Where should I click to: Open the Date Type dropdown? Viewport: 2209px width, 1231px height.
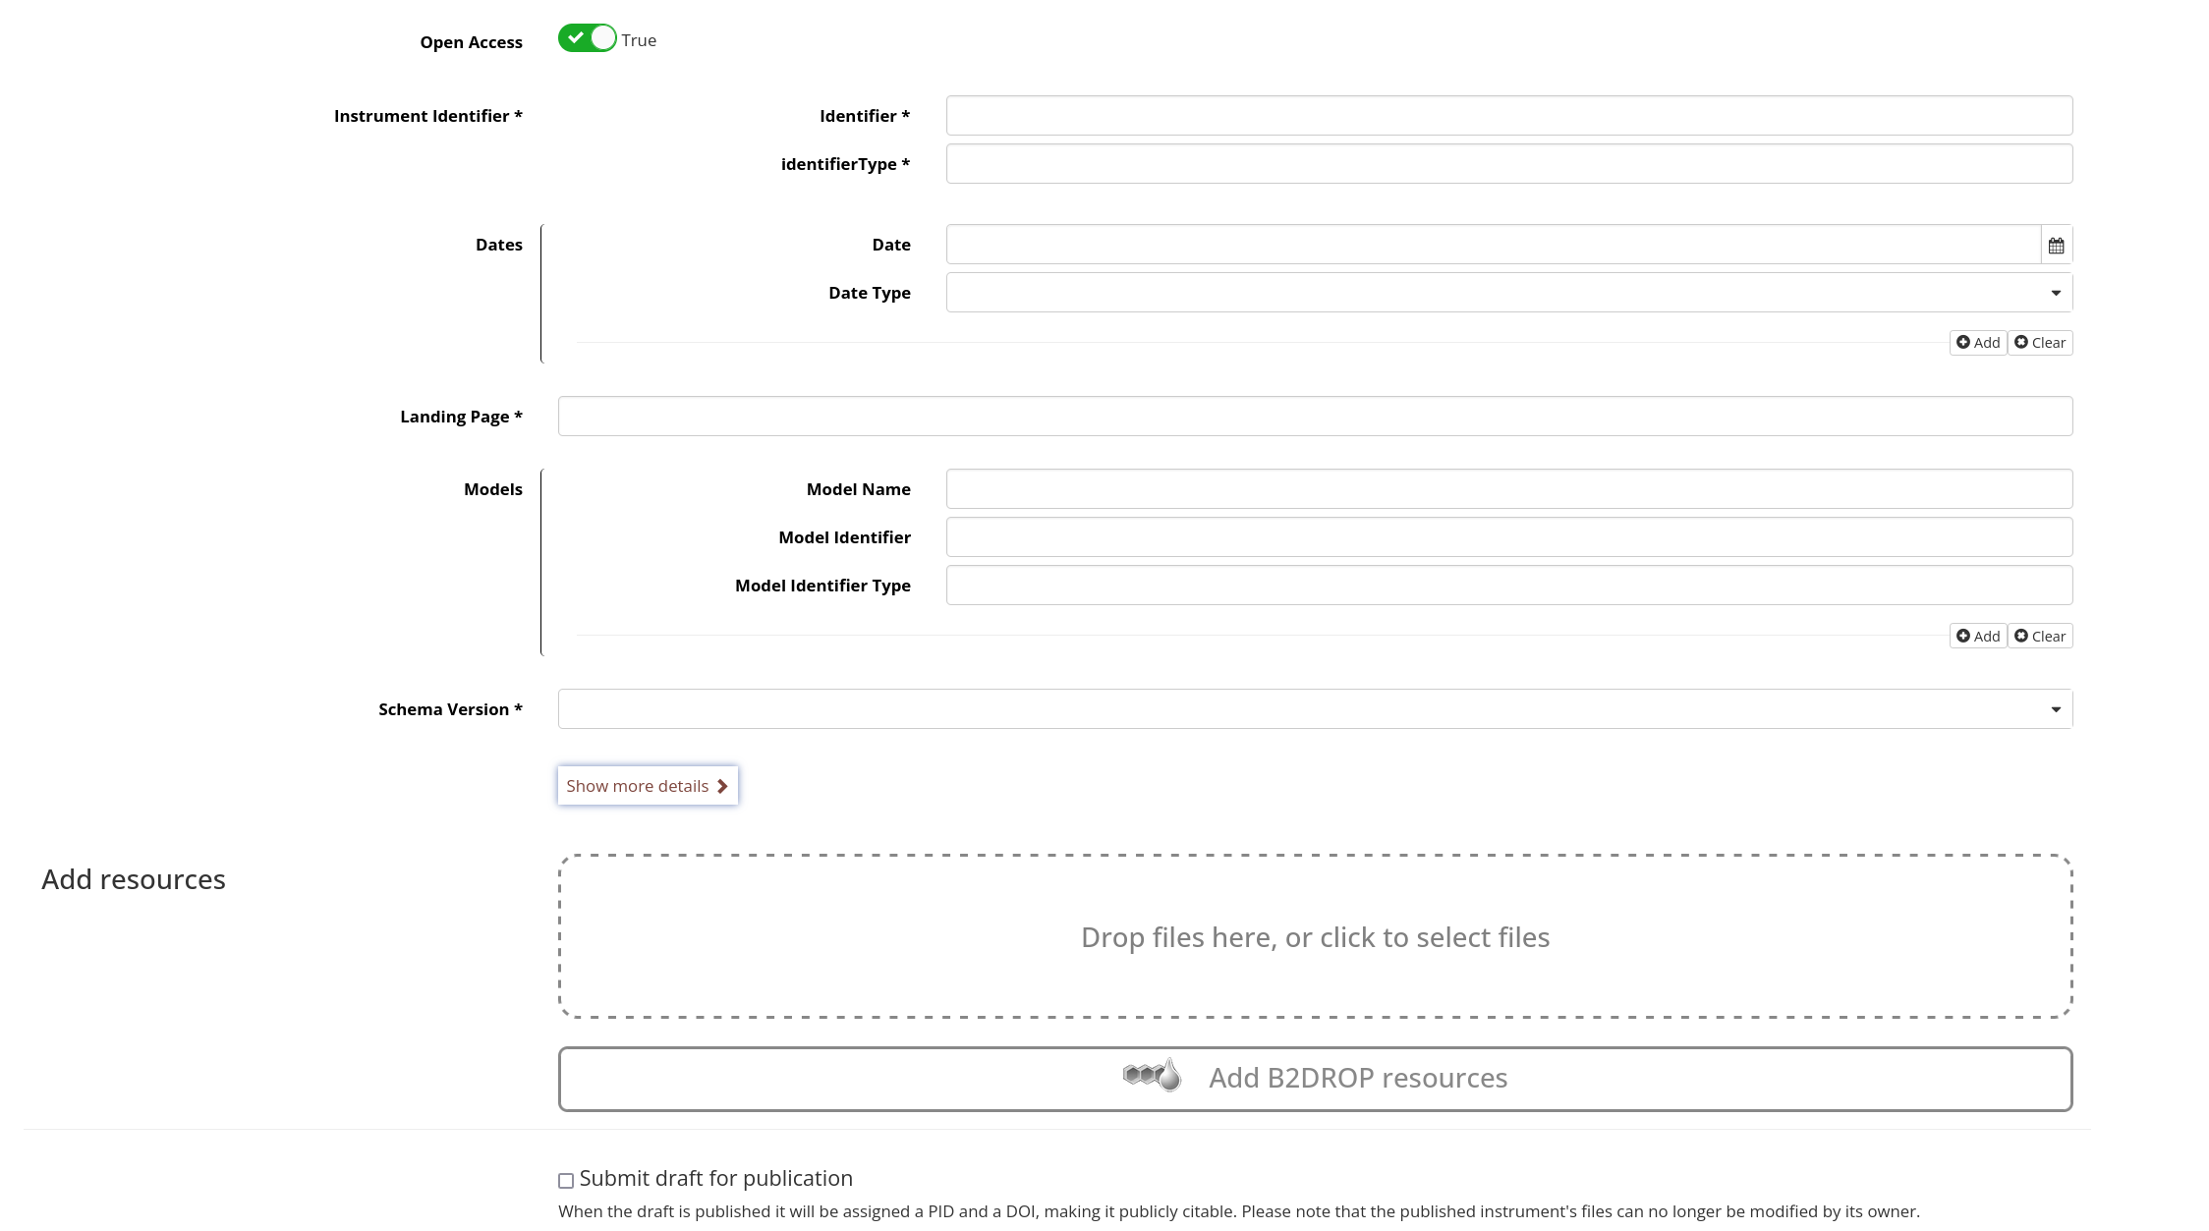pos(1508,293)
